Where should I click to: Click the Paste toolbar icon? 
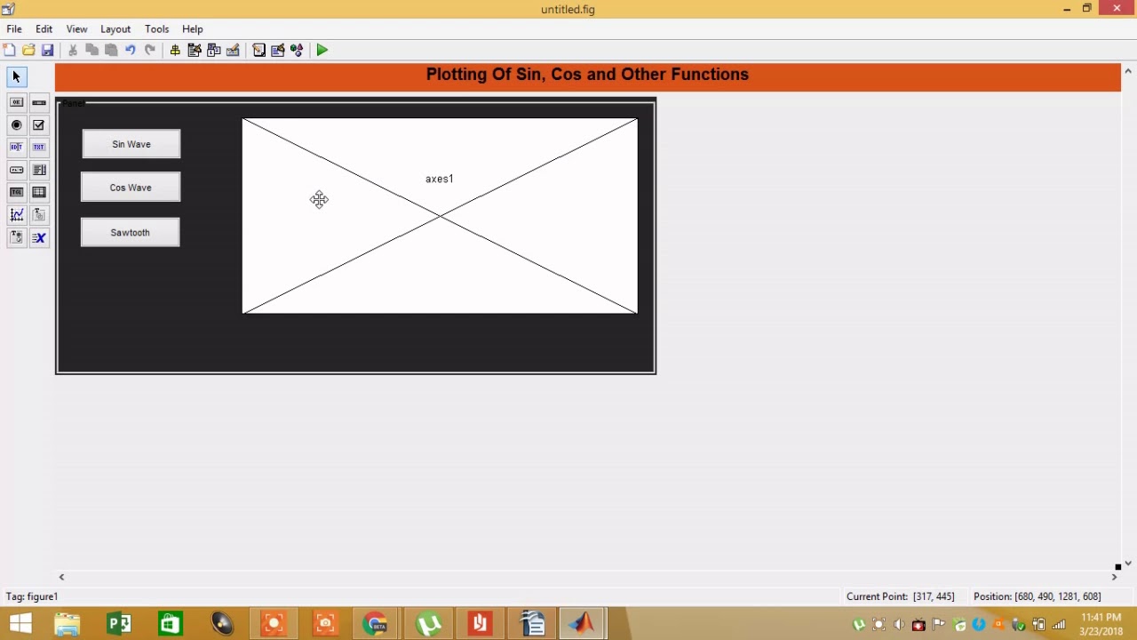click(x=111, y=51)
